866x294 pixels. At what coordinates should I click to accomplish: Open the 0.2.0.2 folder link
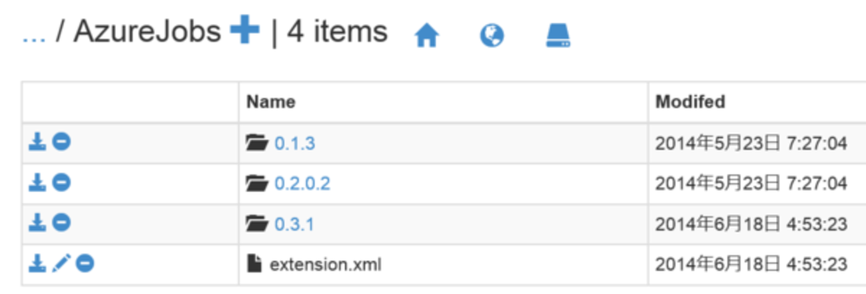tap(302, 184)
